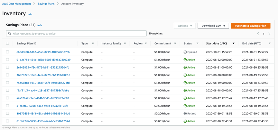
Task: Select checkbox for plan f9af91d3
Action: 7,90
